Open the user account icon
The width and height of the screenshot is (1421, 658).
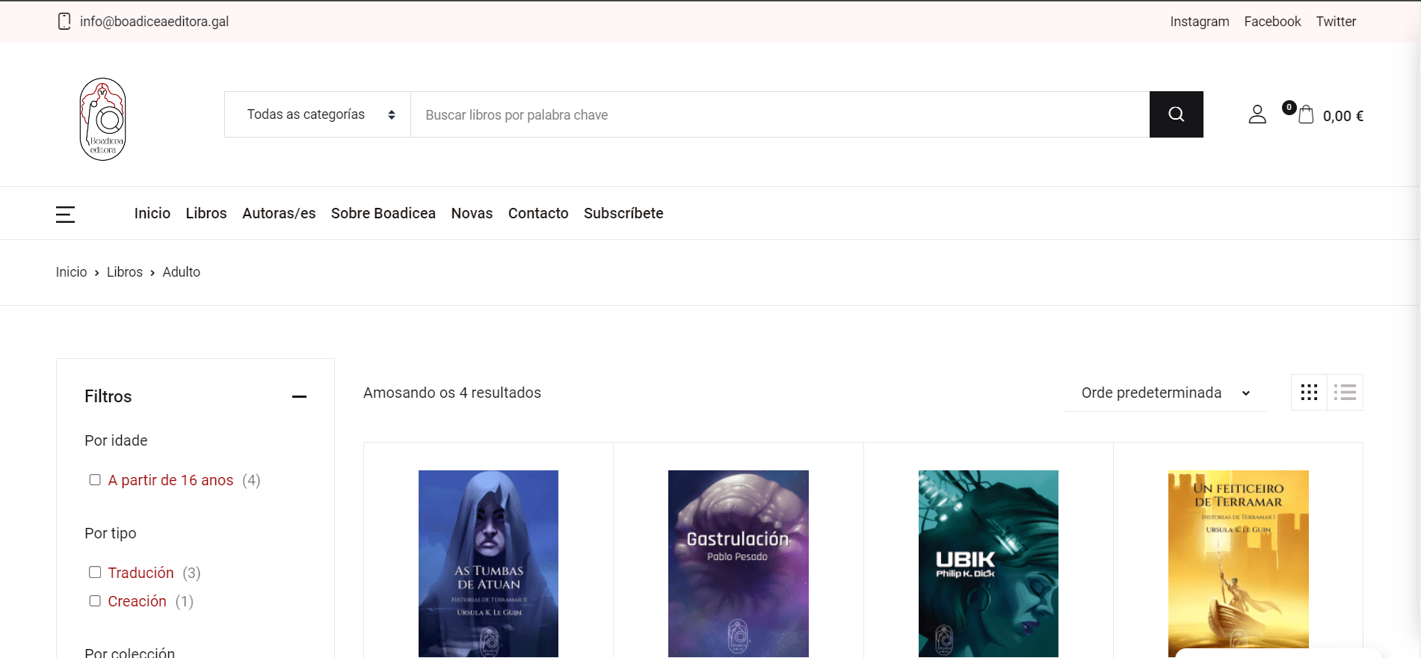click(x=1257, y=114)
